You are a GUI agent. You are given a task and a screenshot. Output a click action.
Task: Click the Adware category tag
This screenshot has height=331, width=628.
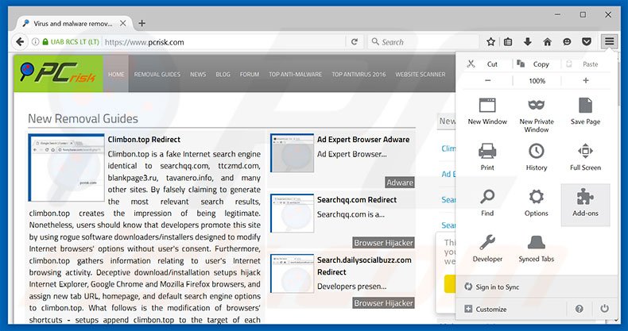[400, 183]
